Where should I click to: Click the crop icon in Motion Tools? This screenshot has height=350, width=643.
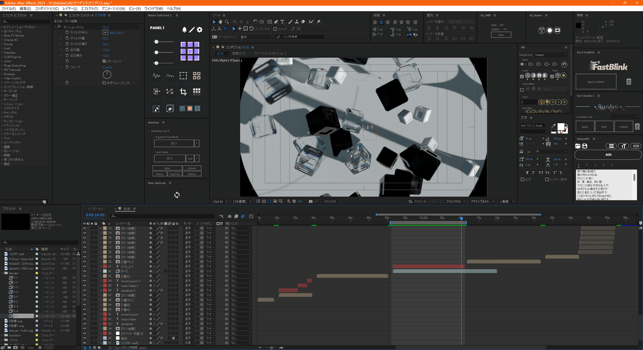pos(183,92)
